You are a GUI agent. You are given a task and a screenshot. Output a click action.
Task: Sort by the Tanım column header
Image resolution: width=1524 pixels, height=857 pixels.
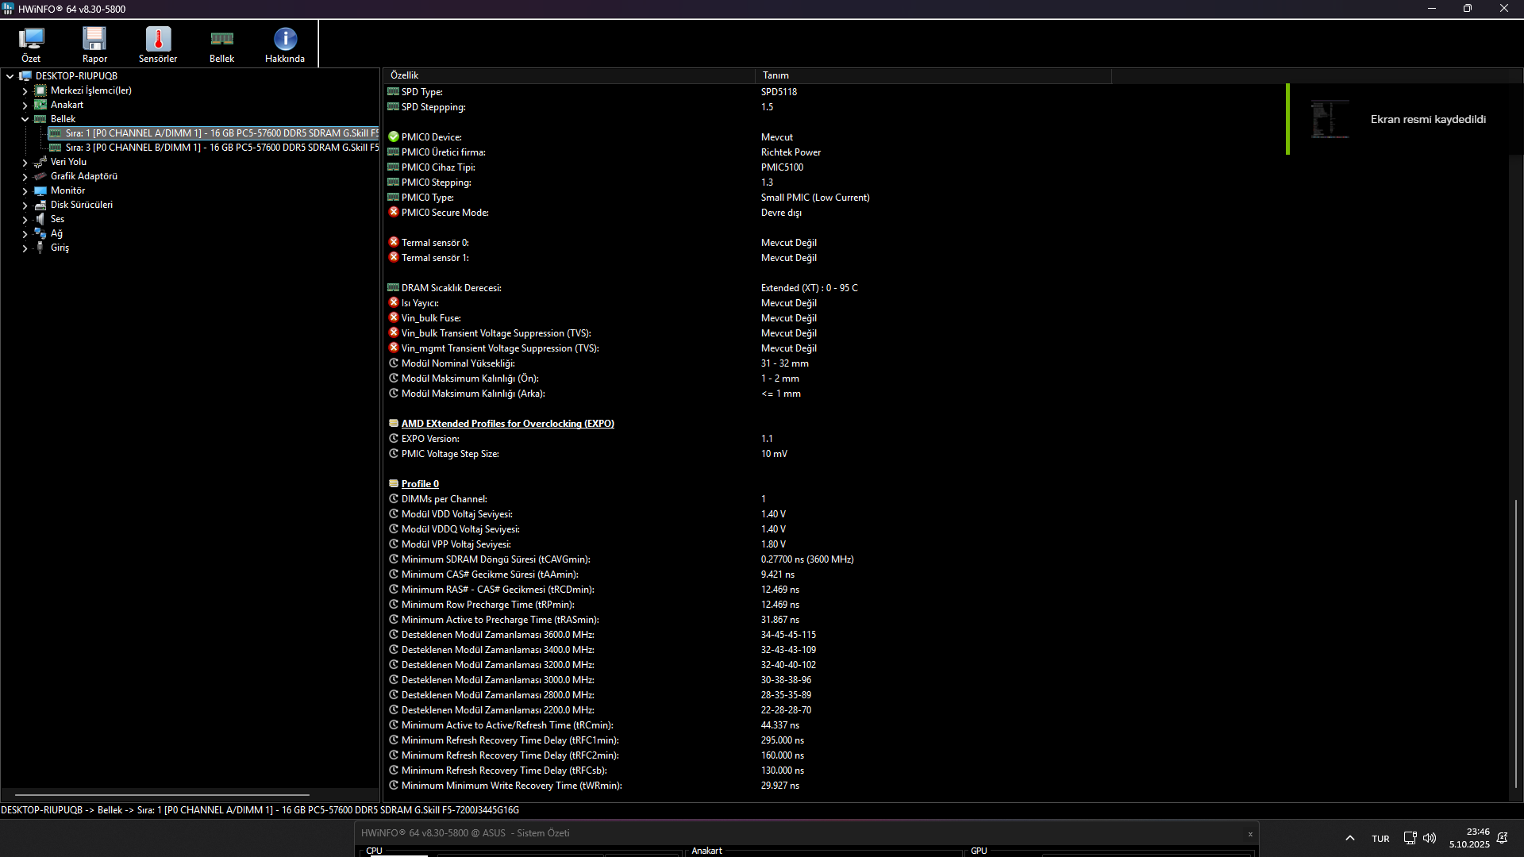(x=933, y=75)
